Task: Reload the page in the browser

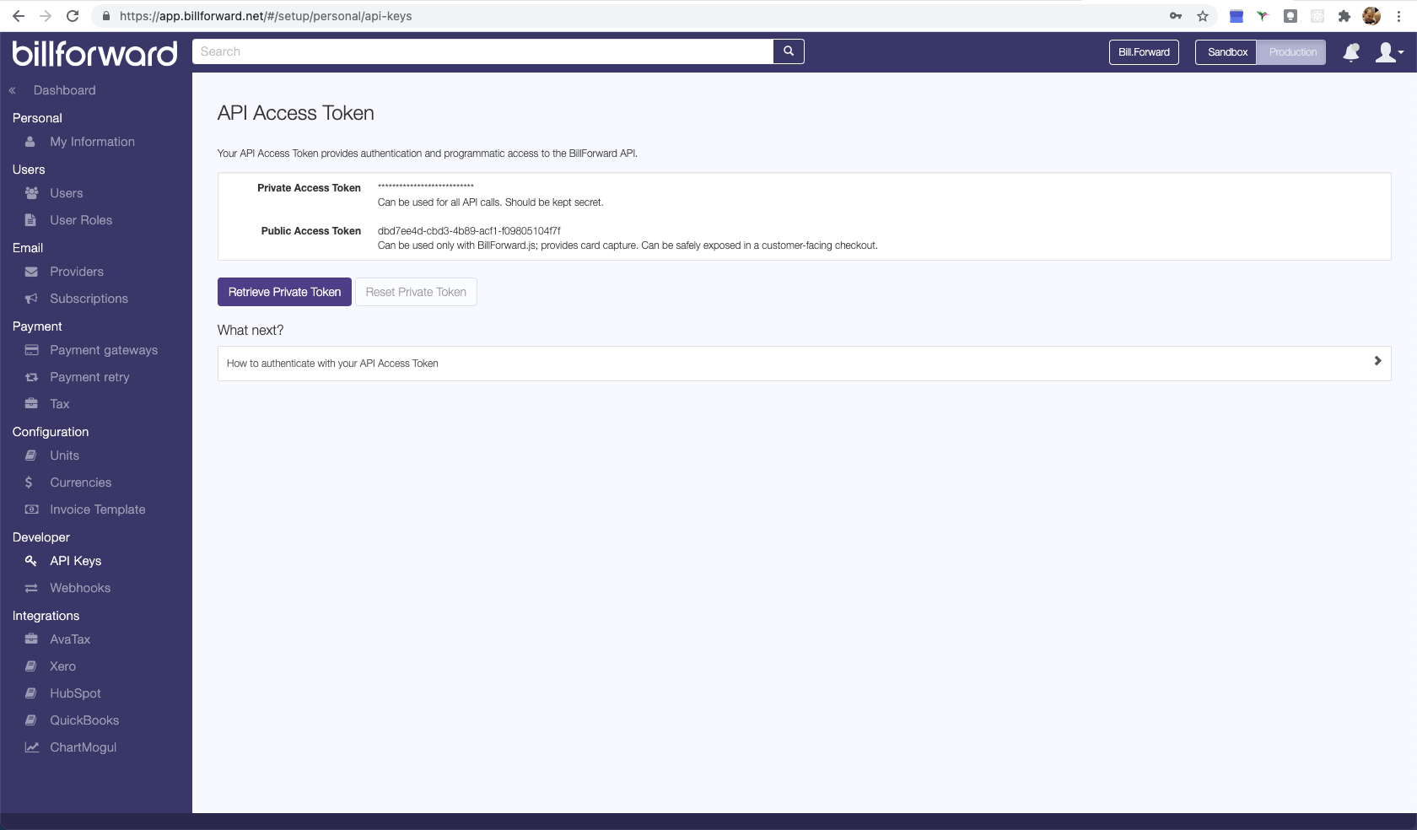Action: [73, 16]
